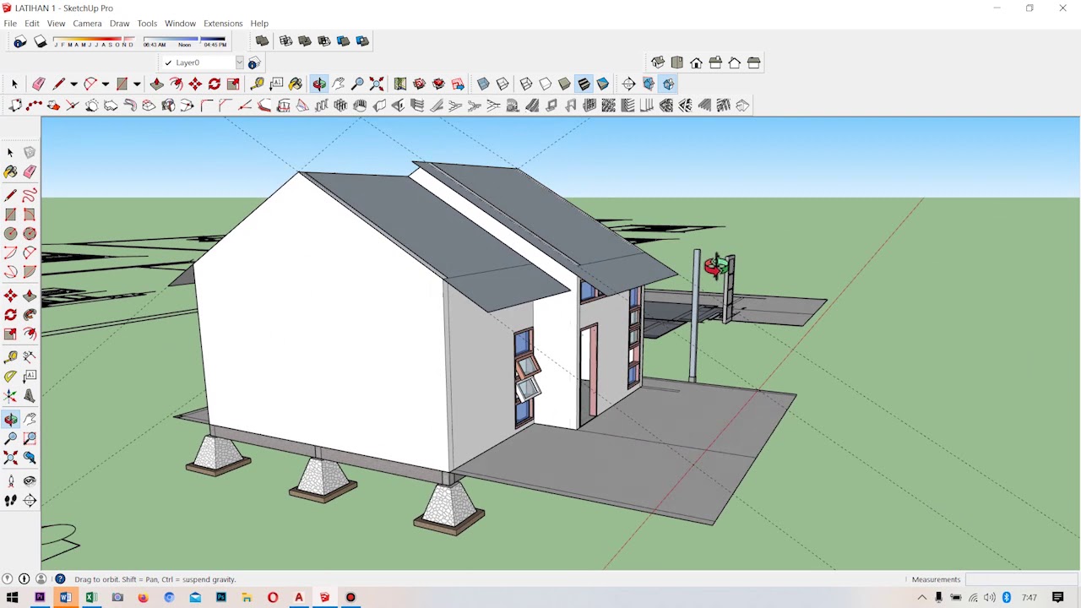Insert a Section Plane from top toolbar
The width and height of the screenshot is (1081, 608).
coord(629,84)
